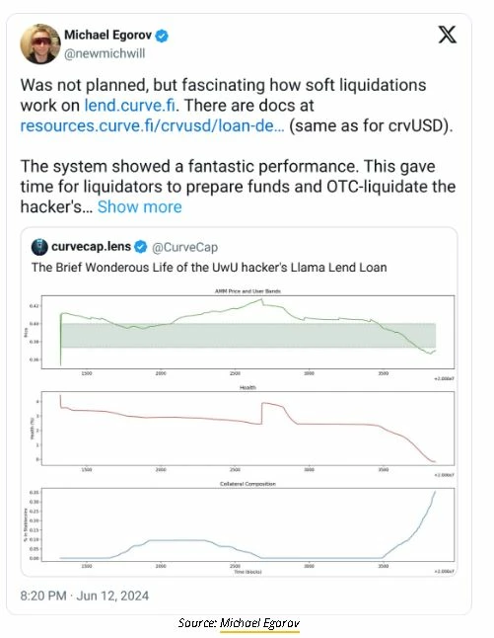The image size is (494, 638).
Task: Click the @CurveCap handle
Action: pos(184,247)
